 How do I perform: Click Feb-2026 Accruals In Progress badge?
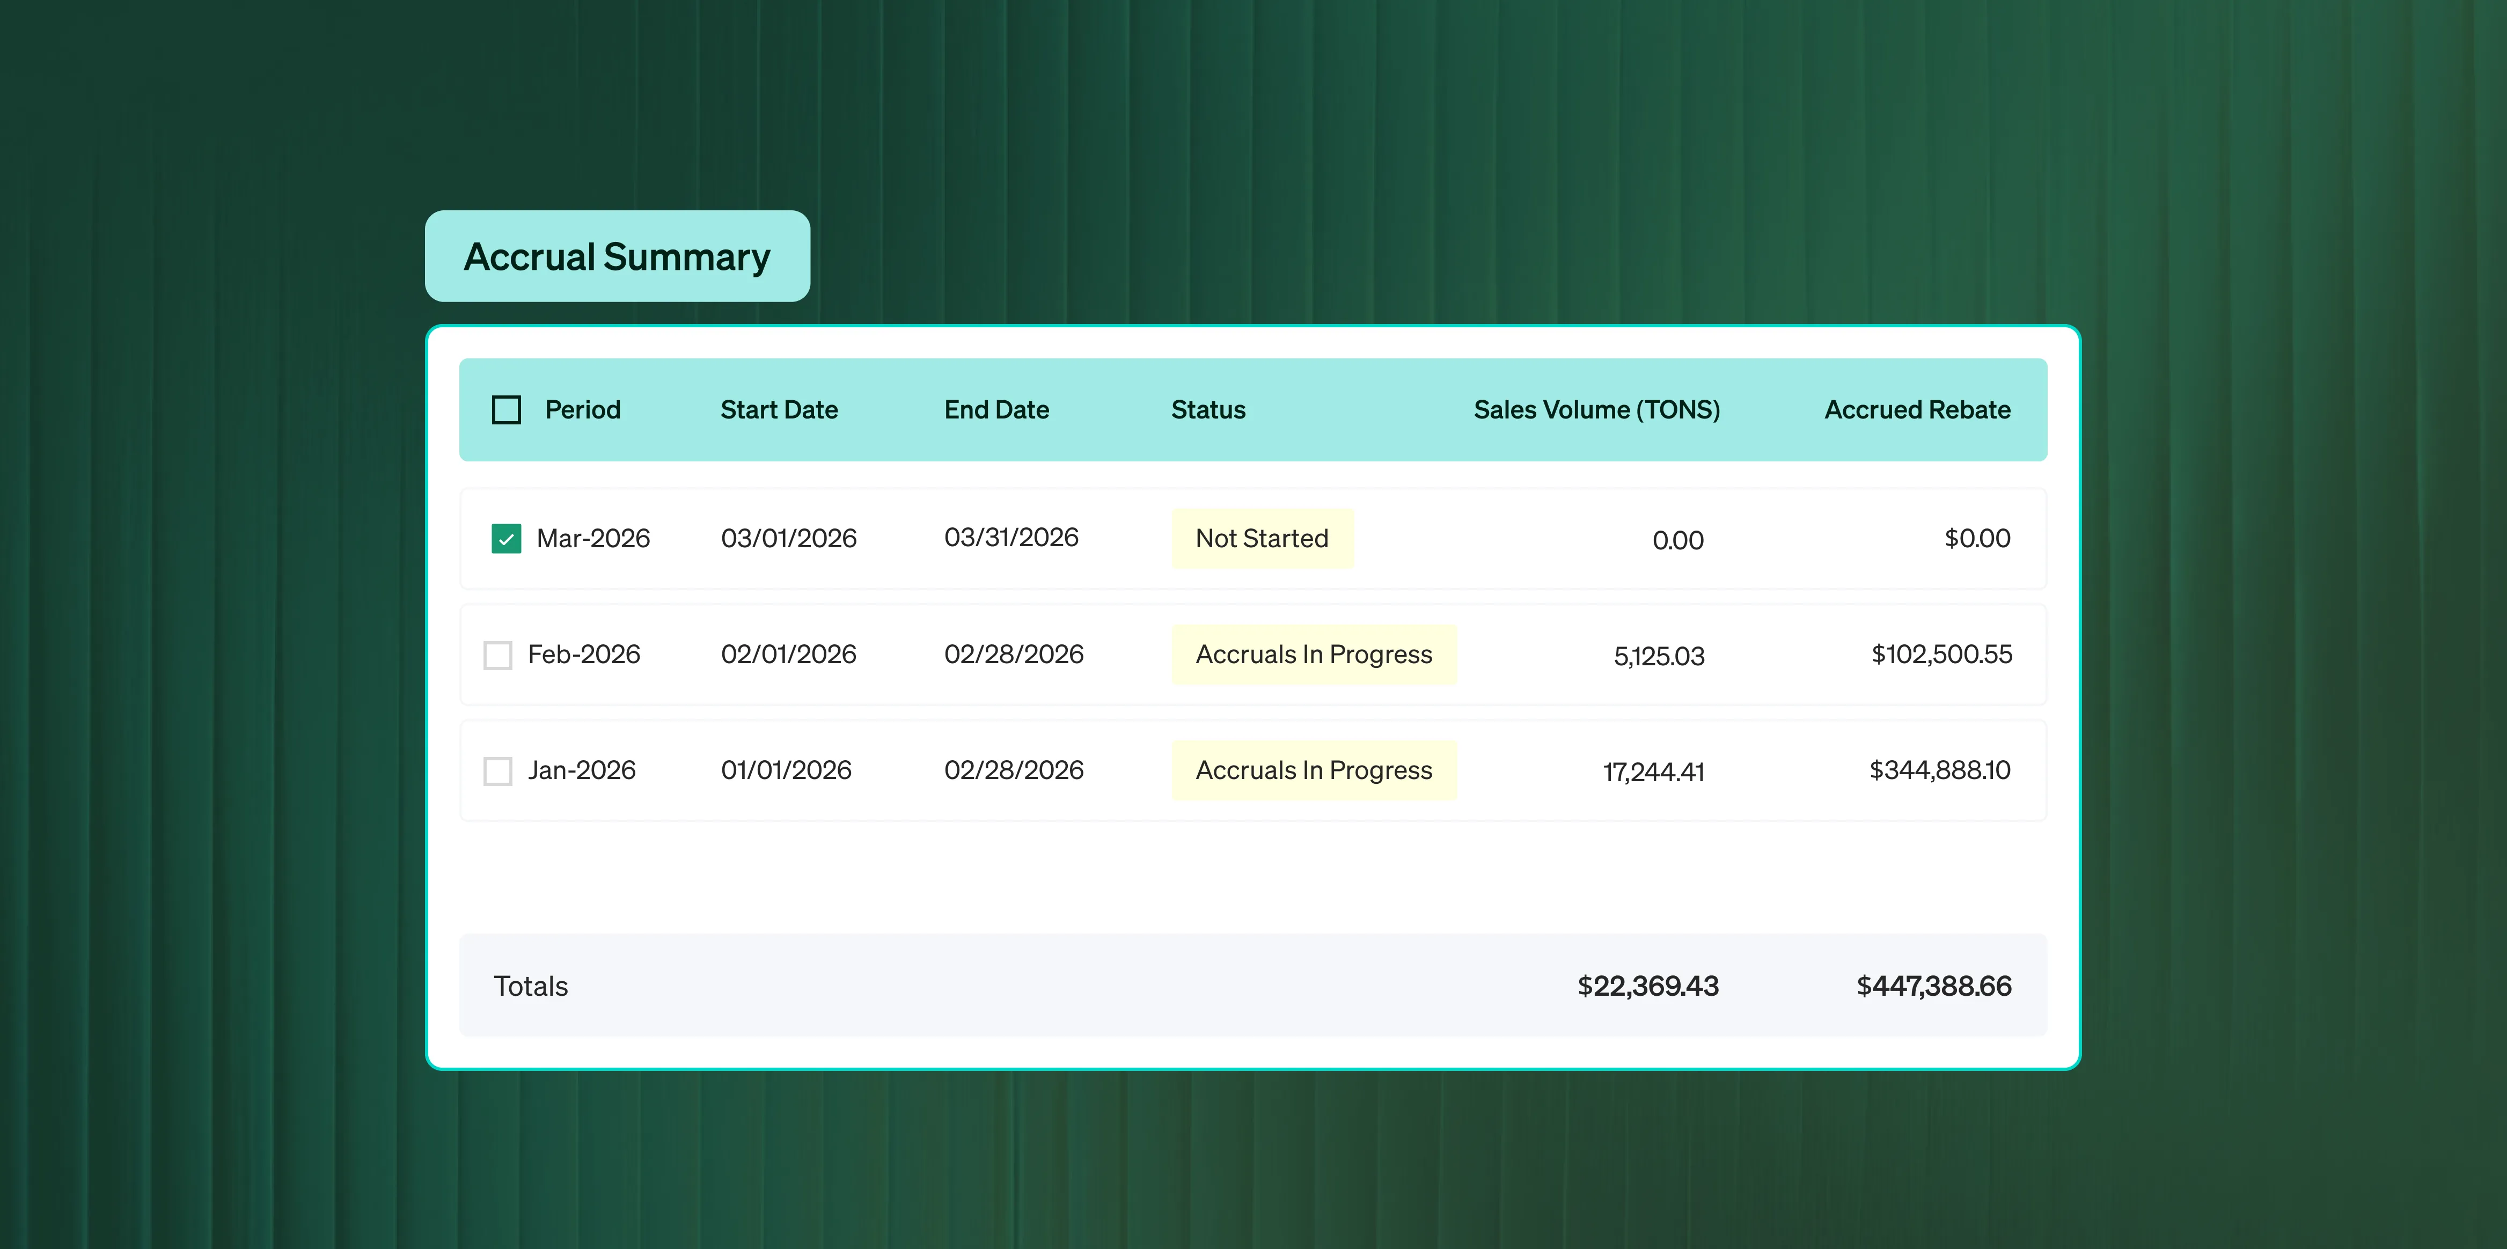tap(1313, 655)
